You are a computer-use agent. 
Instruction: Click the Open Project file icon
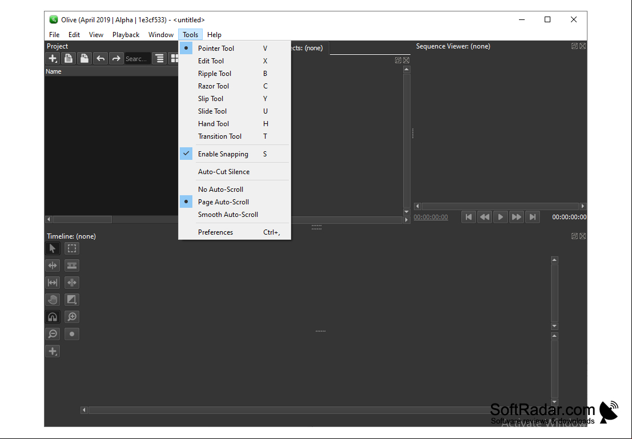pos(69,58)
